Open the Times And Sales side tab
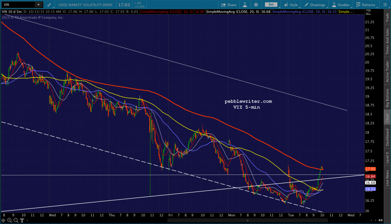Image resolution: width=391 pixels, height=224 pixels. [387, 41]
